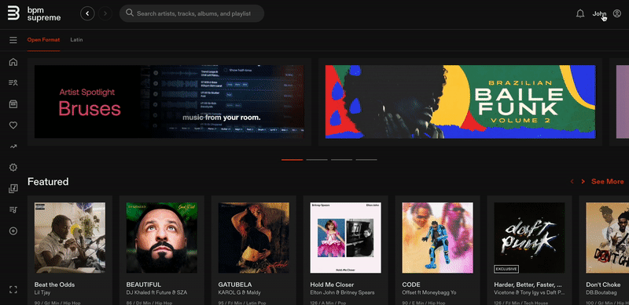This screenshot has width=629, height=305.
Task: Select the first carousel indicator bar
Action: [292, 160]
